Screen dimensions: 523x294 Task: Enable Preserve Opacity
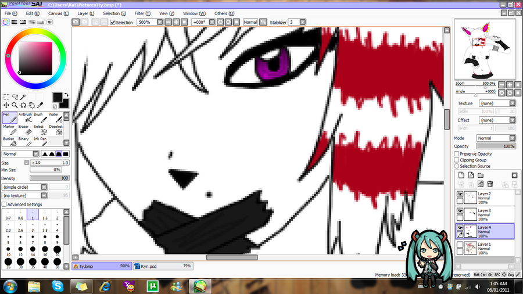point(457,153)
